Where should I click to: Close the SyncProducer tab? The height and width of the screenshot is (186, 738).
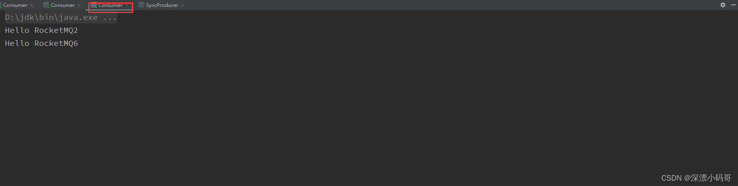[x=183, y=5]
